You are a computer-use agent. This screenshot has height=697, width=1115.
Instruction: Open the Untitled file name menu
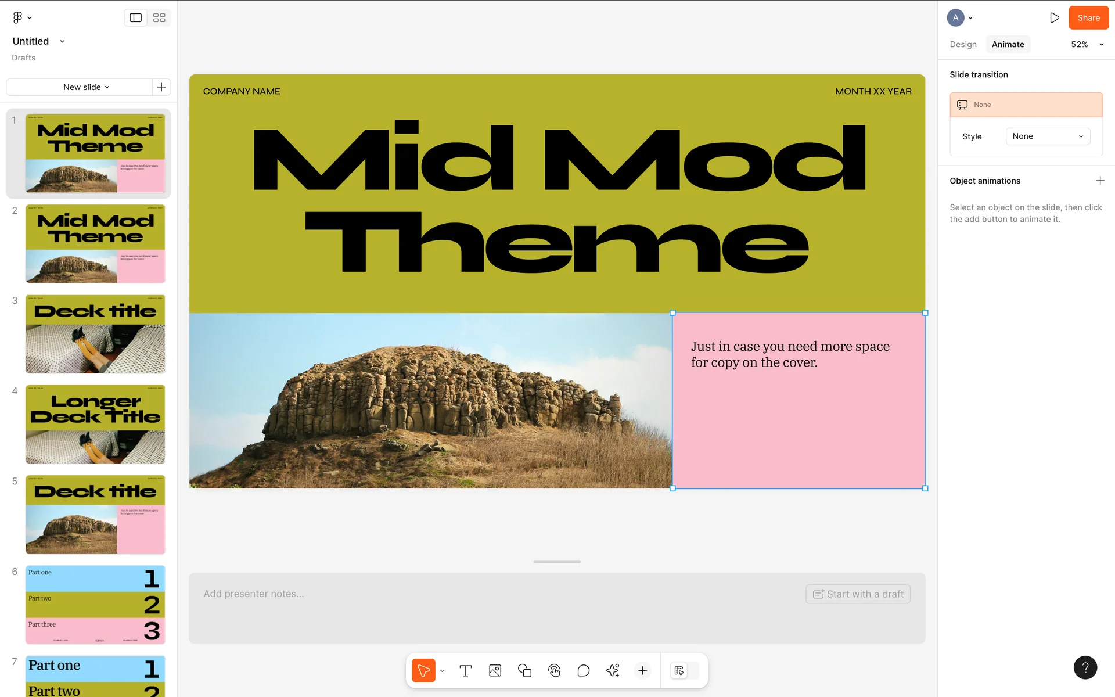pyautogui.click(x=38, y=41)
